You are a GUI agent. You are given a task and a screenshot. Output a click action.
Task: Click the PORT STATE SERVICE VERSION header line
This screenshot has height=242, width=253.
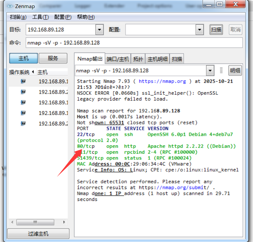pos(122,128)
